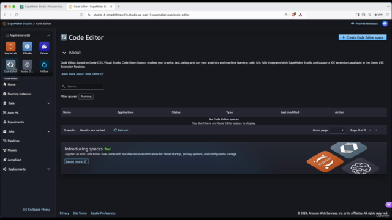Go back in browser history
The width and height of the screenshot is (392, 220).
point(4,15)
